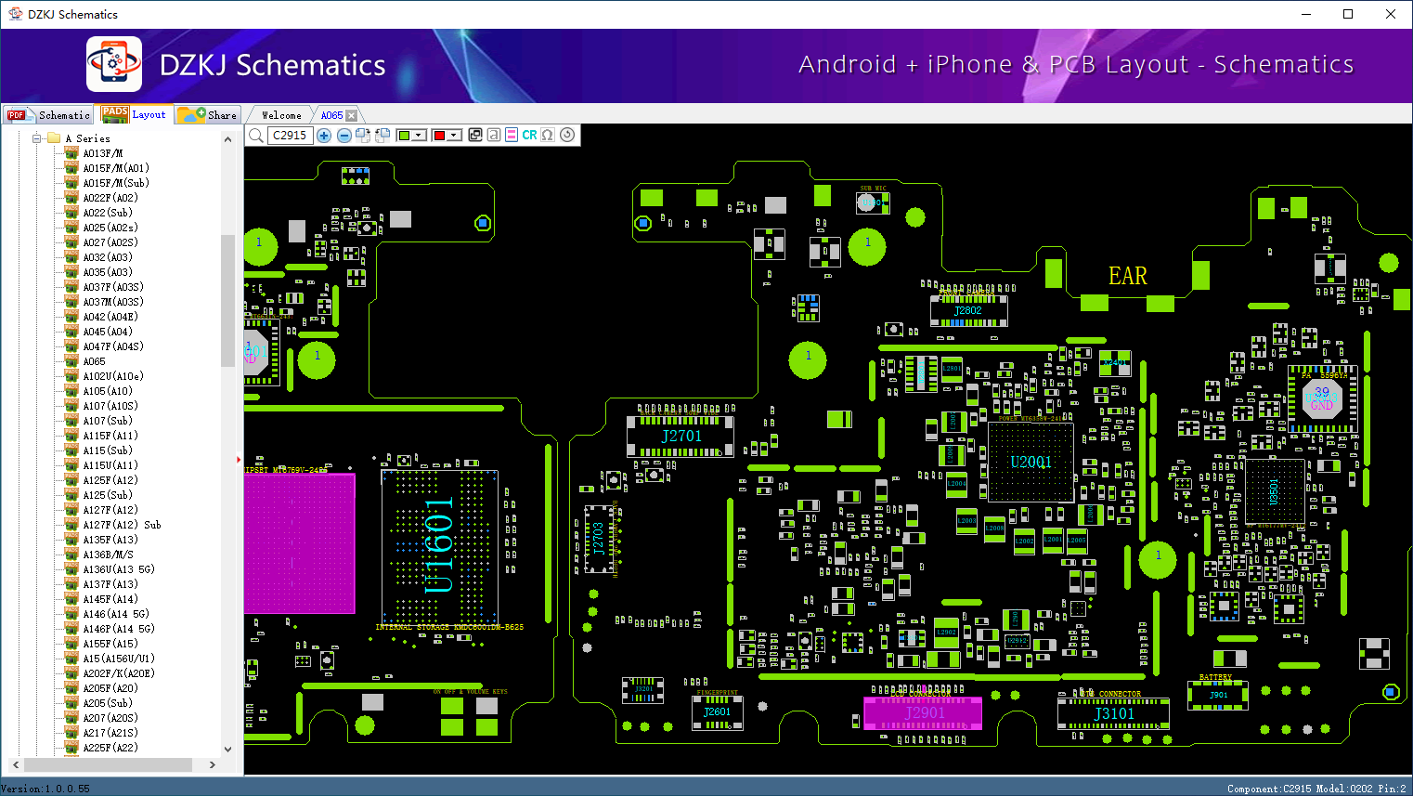
Task: Close the A065 tab
Action: 351,115
